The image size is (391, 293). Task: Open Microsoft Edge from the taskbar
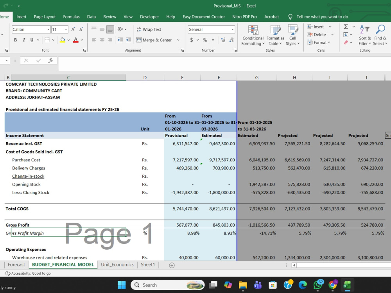coord(303,285)
